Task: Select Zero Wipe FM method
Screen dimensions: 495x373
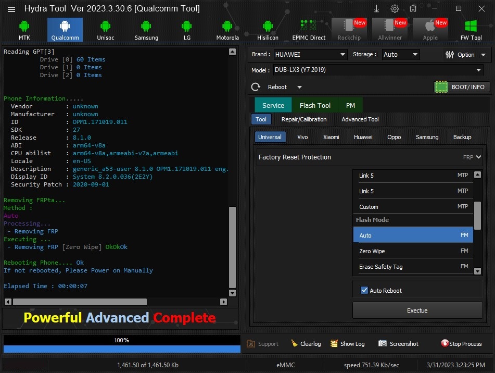Action: [413, 251]
